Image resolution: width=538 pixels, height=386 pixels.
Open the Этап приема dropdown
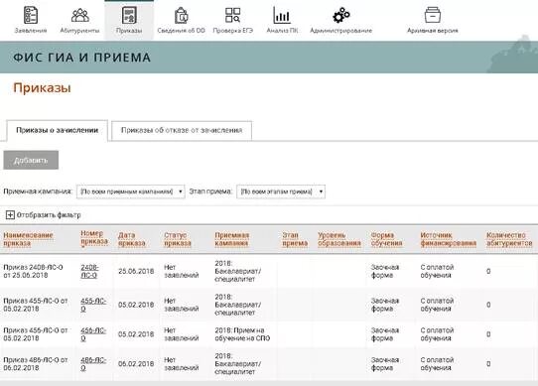pyautogui.click(x=281, y=192)
